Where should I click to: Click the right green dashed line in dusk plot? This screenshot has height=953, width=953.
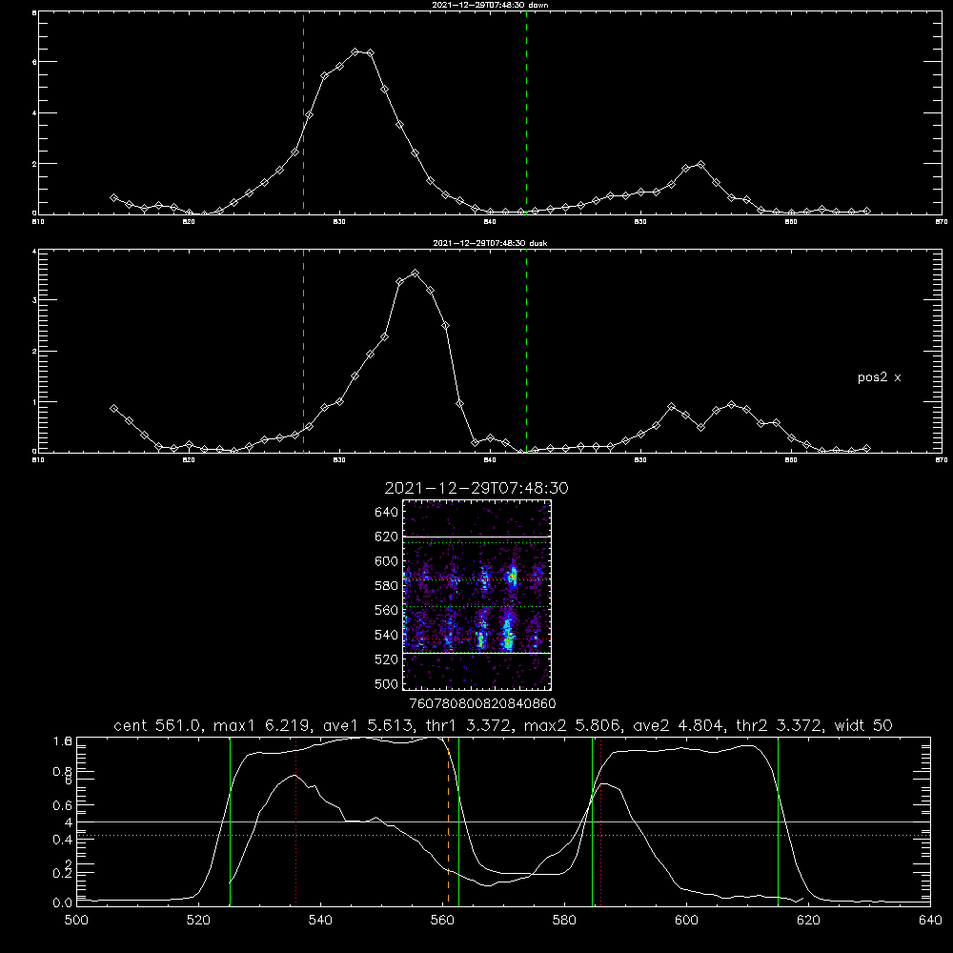tap(526, 351)
